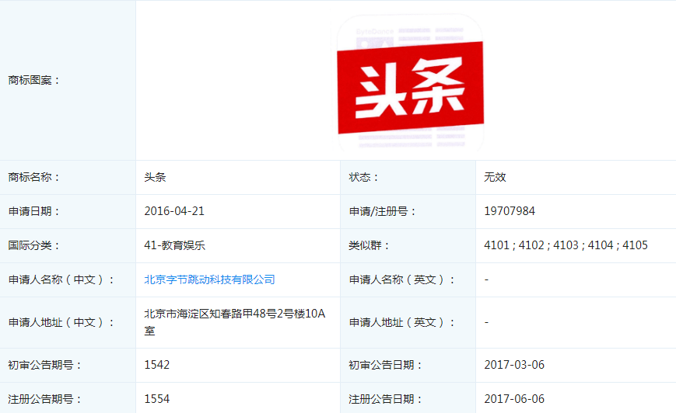Click the registration number 19707984

pos(510,211)
